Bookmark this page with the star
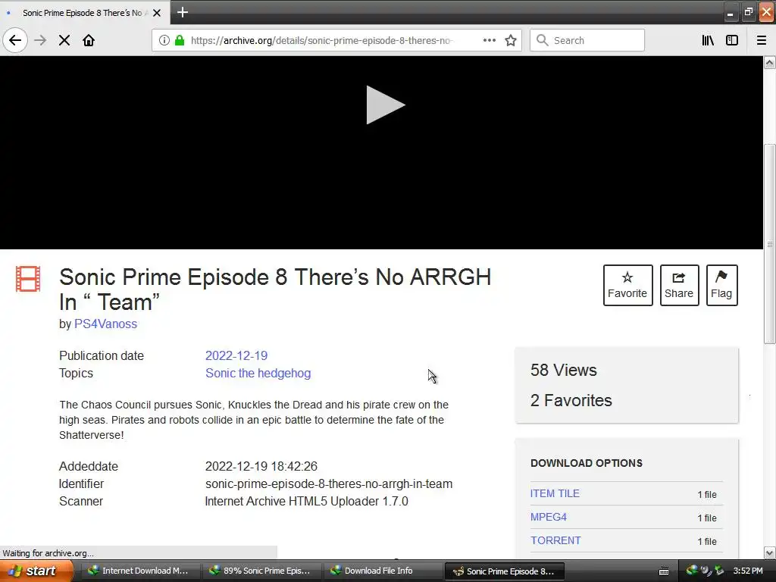This screenshot has width=776, height=582. click(x=511, y=40)
